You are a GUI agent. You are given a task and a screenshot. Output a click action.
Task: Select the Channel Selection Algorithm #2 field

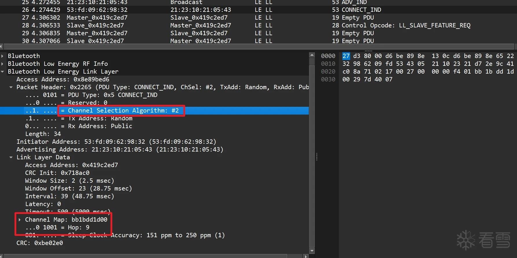[154, 111]
